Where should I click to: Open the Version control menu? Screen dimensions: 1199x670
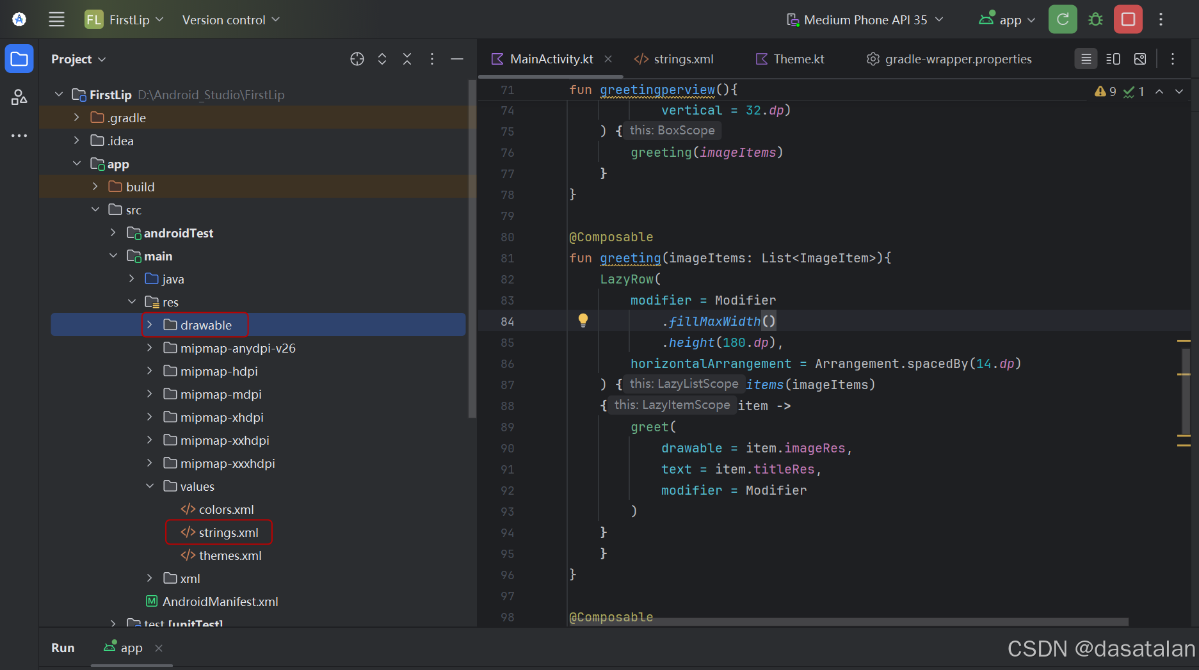pyautogui.click(x=230, y=19)
